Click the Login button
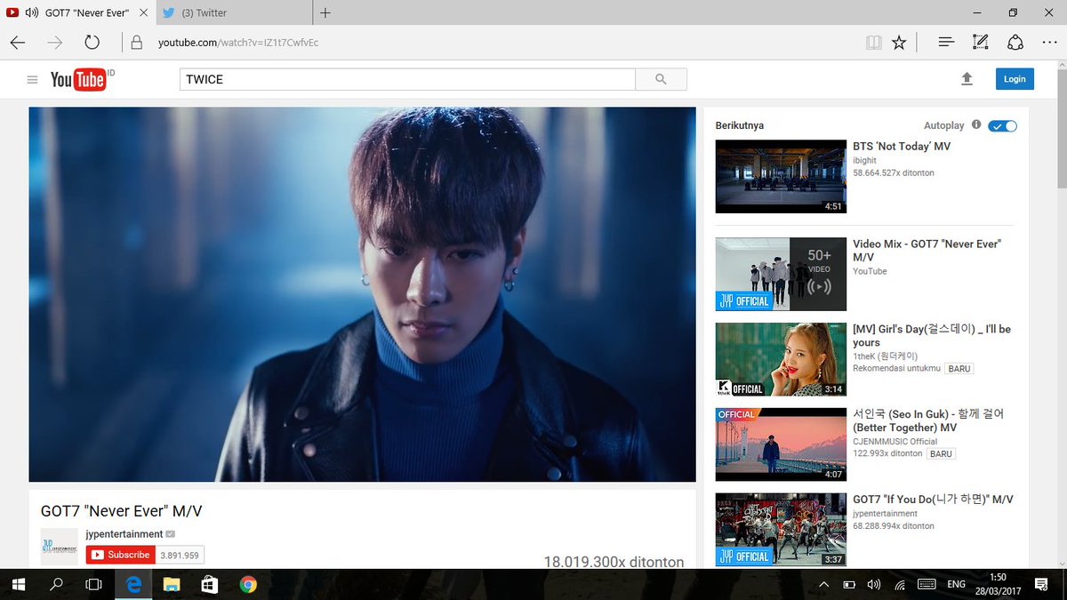The image size is (1067, 600). pyautogui.click(x=1015, y=79)
